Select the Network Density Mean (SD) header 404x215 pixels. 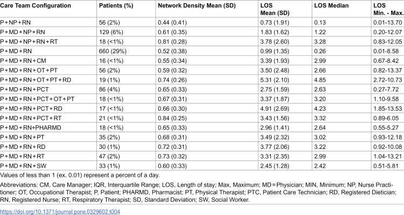(x=197, y=6)
